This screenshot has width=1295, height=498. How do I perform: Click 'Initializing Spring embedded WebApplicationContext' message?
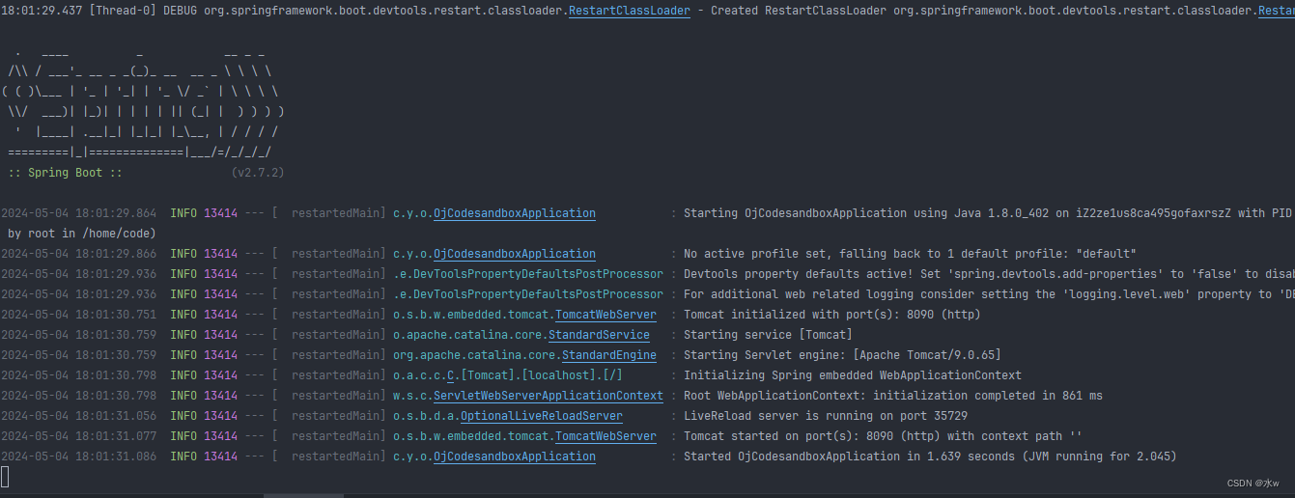[x=853, y=375]
